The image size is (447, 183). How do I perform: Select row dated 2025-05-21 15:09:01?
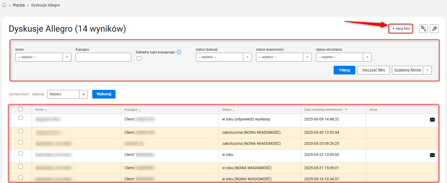point(21,166)
